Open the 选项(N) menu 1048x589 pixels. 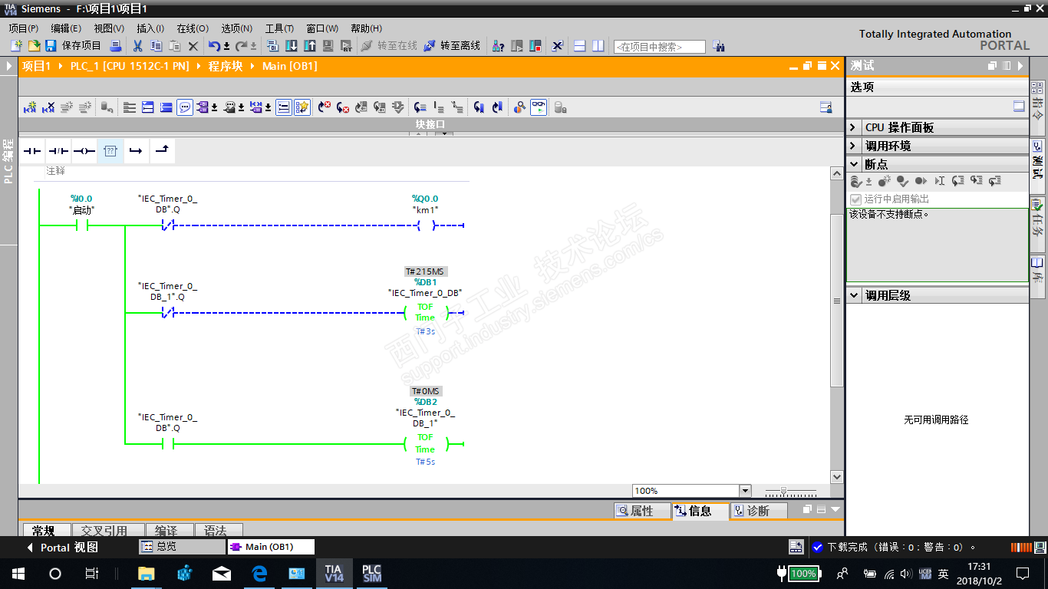pyautogui.click(x=237, y=28)
